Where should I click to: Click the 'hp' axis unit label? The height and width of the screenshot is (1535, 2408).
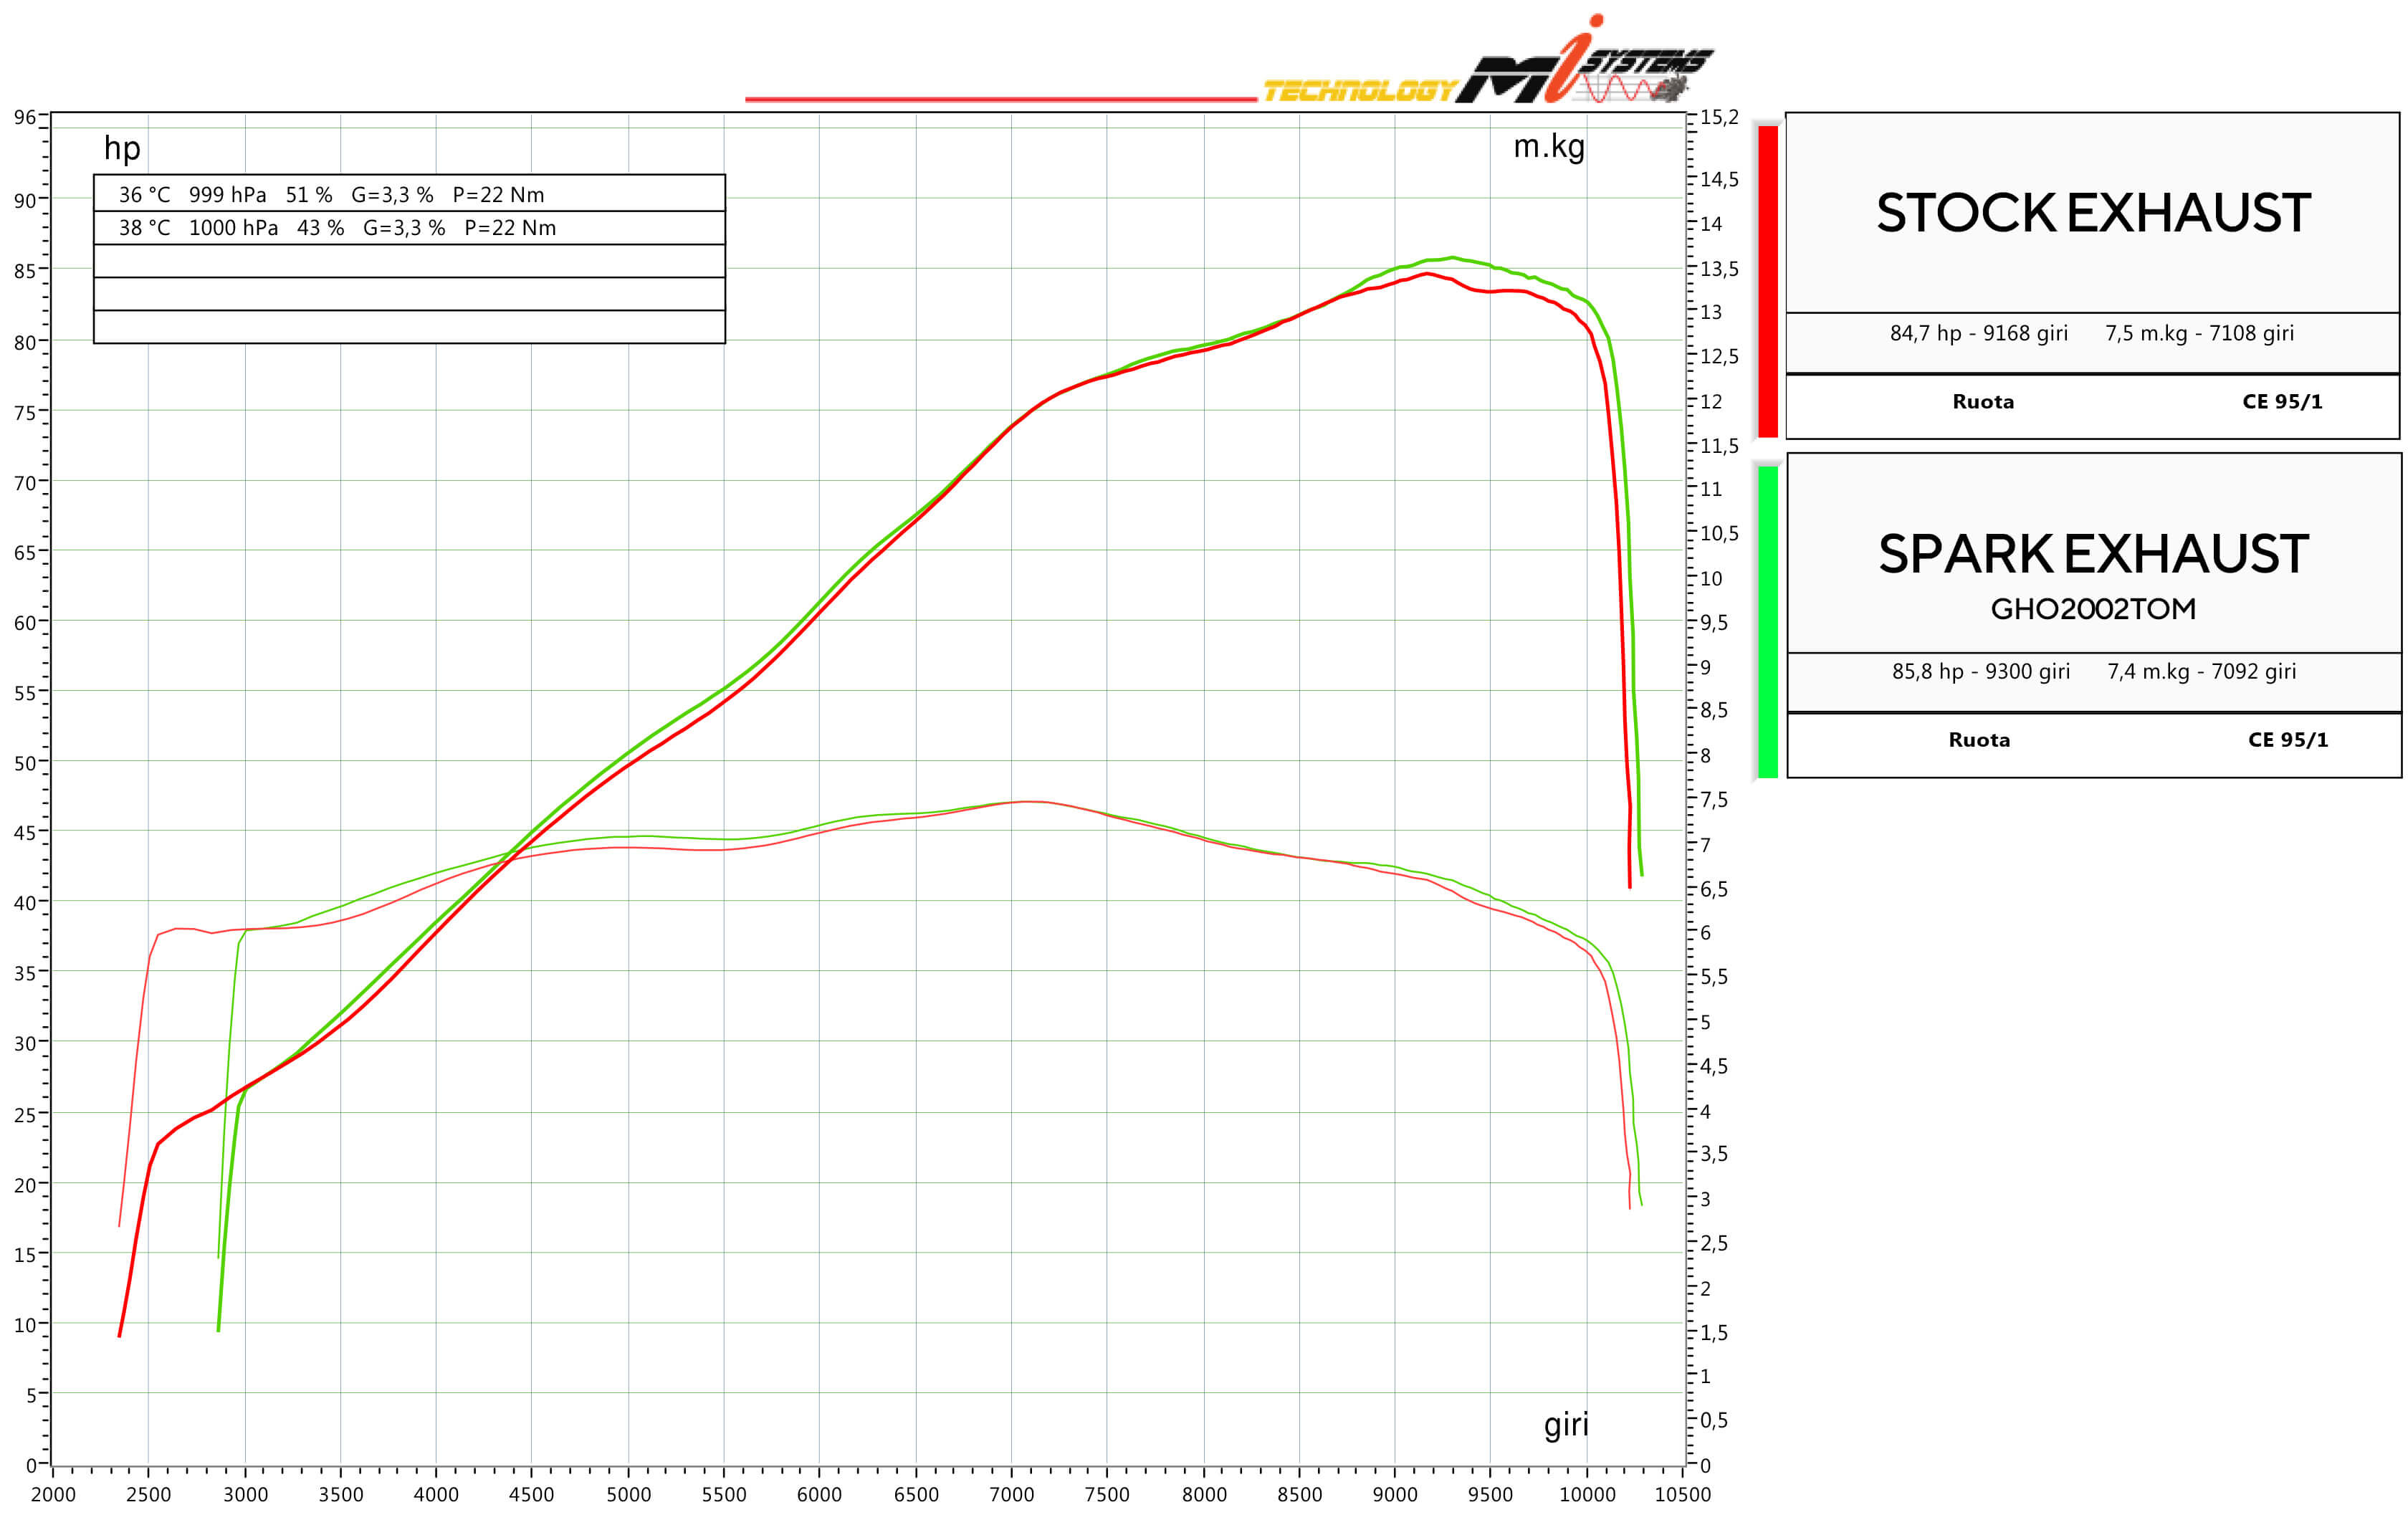tap(122, 149)
